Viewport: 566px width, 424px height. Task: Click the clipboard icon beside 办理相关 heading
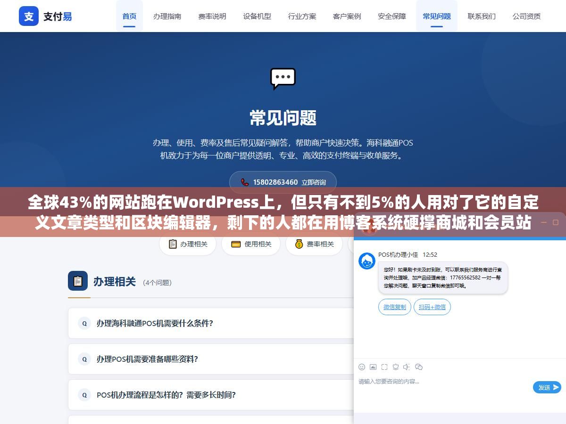pos(78,281)
